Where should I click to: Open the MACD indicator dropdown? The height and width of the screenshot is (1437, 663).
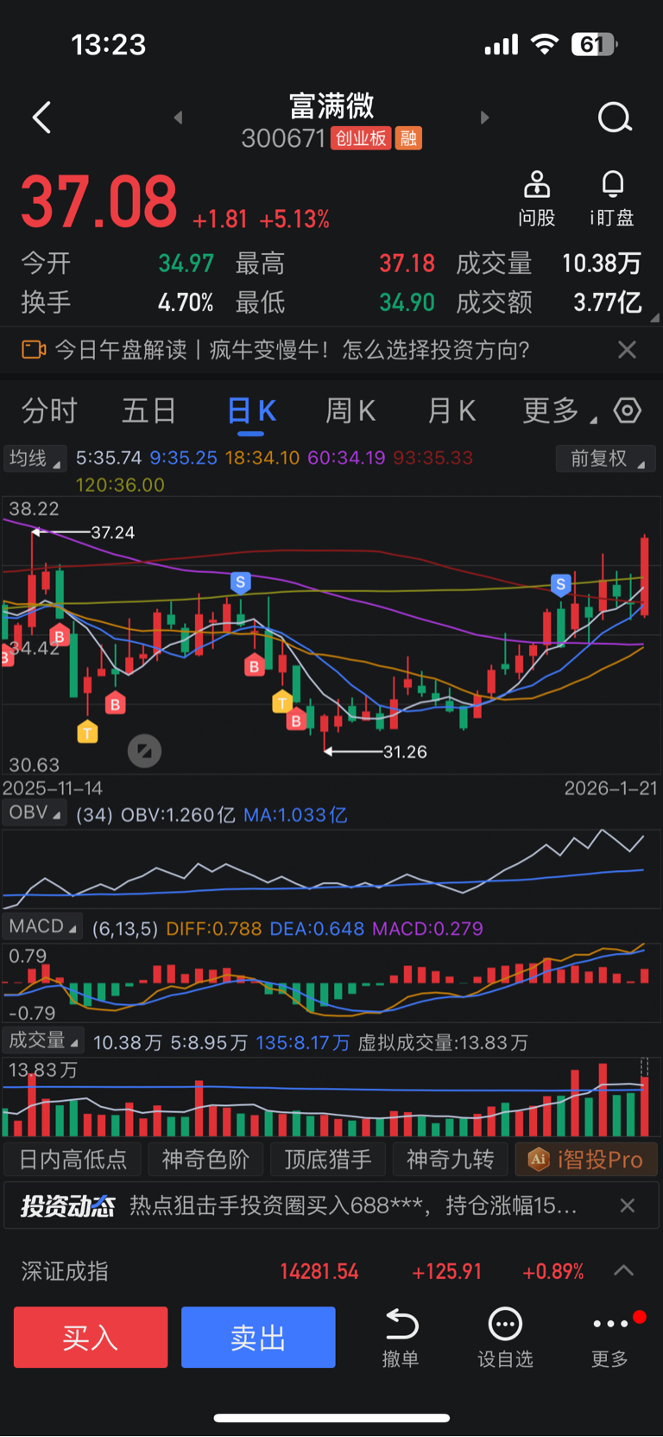coord(42,926)
